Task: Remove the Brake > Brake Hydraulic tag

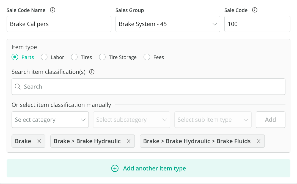Action: [x=128, y=141]
